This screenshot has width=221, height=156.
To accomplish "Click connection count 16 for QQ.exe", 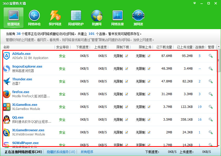I will (200, 120).
